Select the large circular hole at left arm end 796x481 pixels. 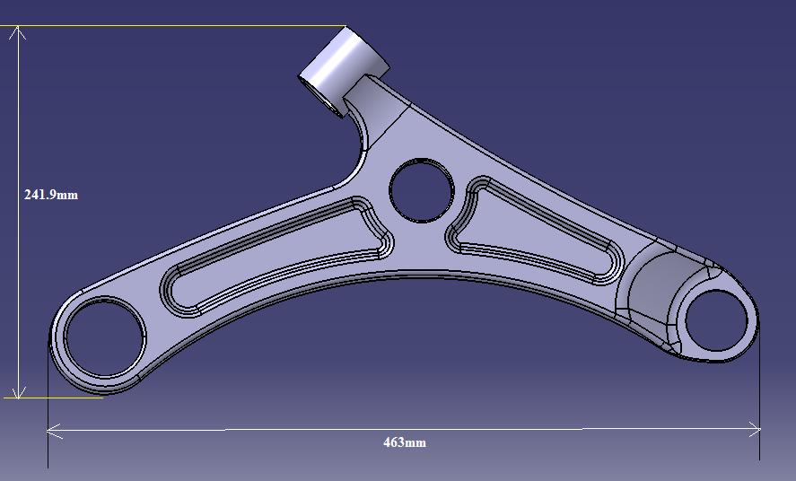105,337
